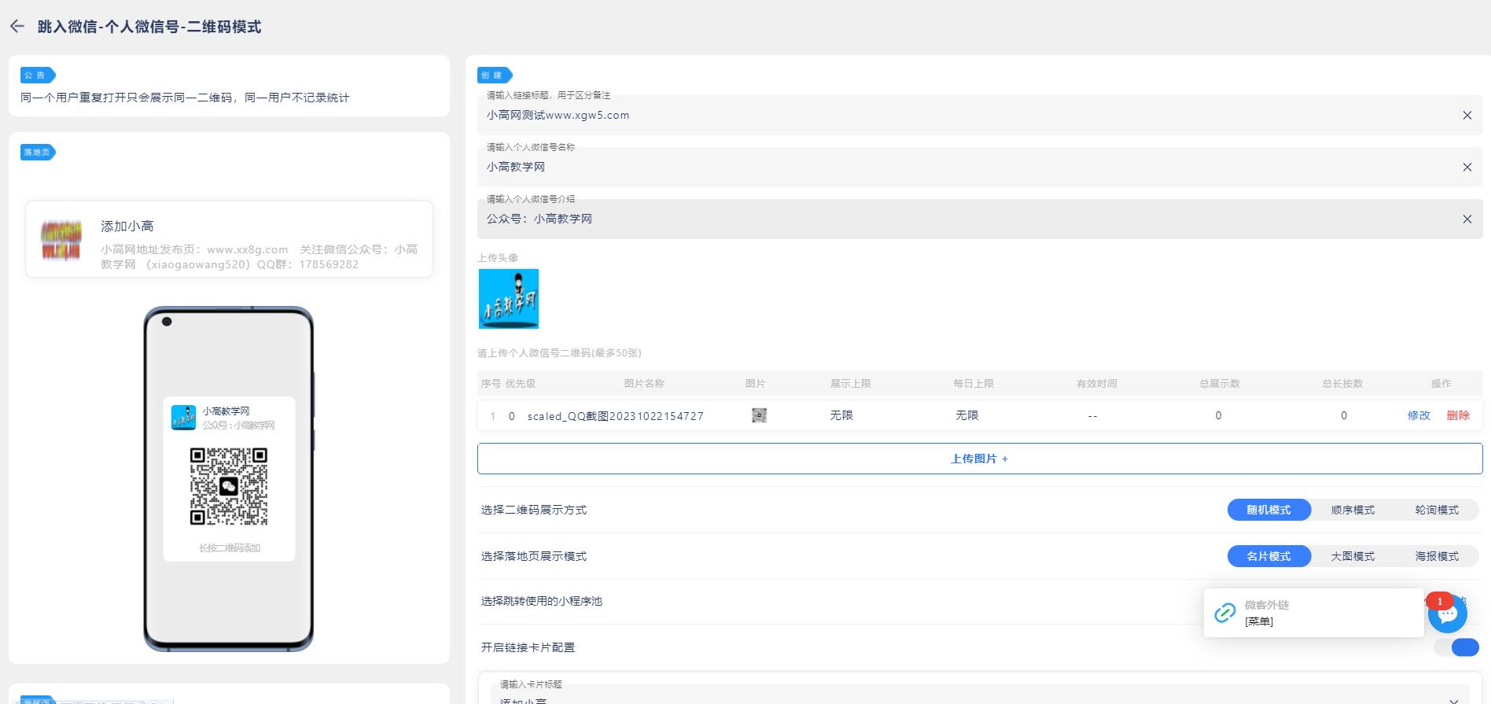Click the link title input field
Screen dimensions: 1491x704
click(x=979, y=115)
